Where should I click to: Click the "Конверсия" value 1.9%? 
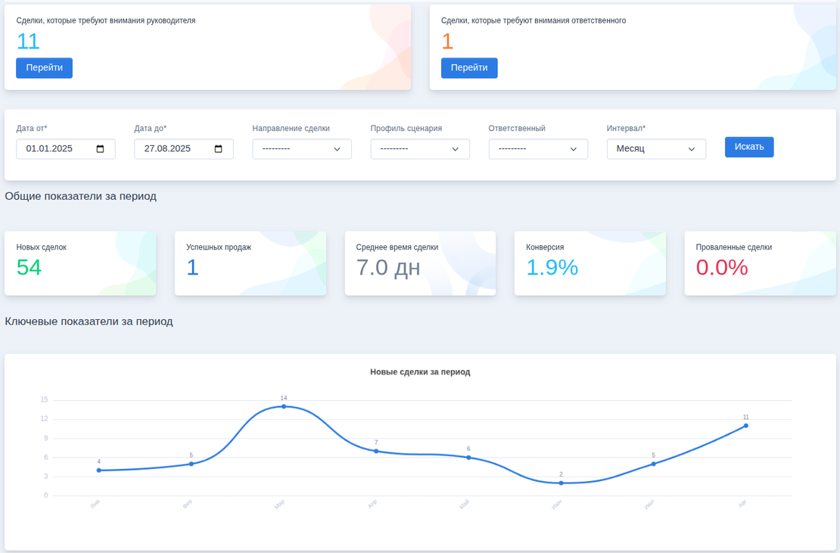552,268
